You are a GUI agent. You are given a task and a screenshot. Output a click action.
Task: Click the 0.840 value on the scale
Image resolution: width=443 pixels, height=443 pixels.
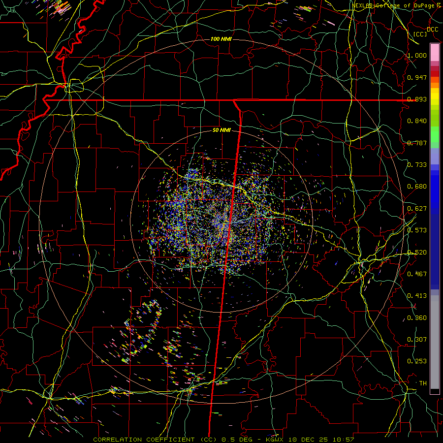tap(417, 121)
